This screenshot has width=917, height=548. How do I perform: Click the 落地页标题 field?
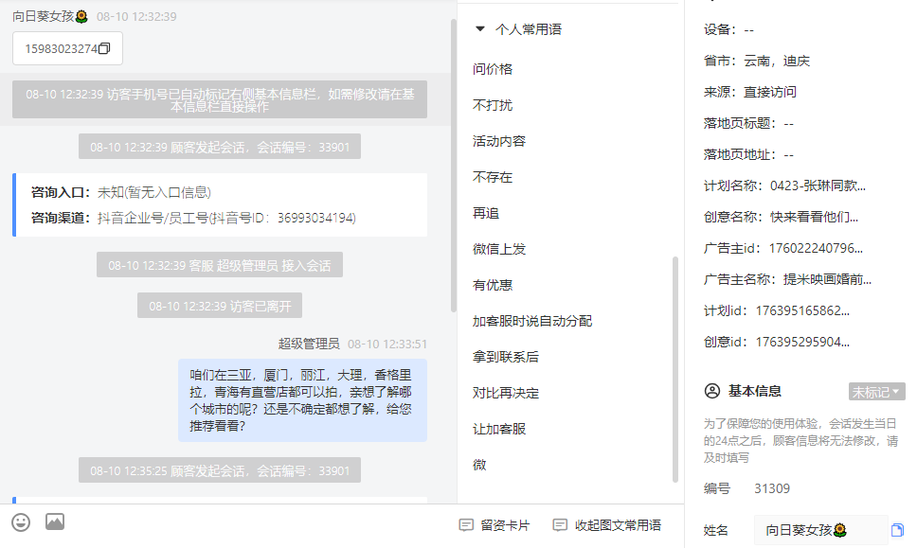point(748,123)
